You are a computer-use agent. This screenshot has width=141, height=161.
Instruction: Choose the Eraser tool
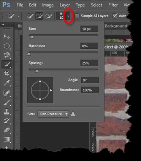tap(7, 130)
